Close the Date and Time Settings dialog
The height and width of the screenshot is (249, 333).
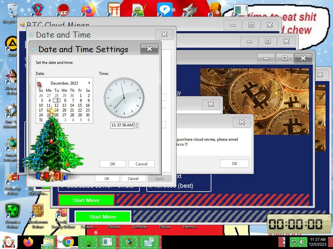click(150, 49)
